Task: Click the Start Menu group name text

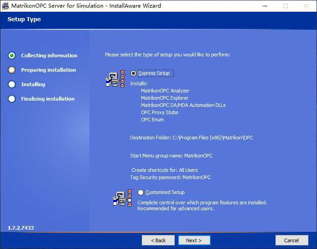Action: (171, 156)
